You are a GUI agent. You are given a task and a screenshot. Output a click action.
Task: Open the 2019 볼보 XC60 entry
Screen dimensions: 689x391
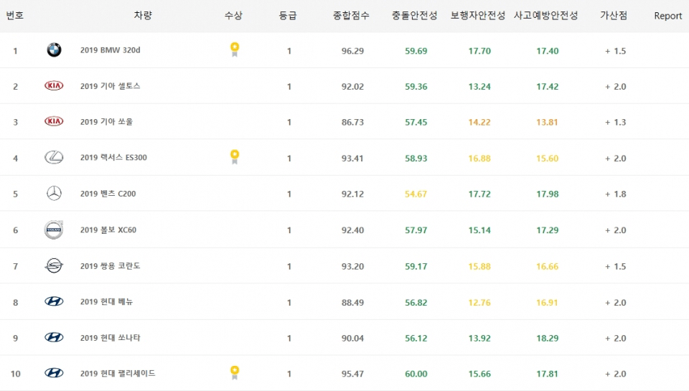(108, 230)
